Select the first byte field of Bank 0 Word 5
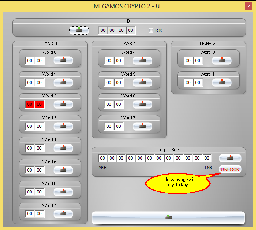 point(30,170)
